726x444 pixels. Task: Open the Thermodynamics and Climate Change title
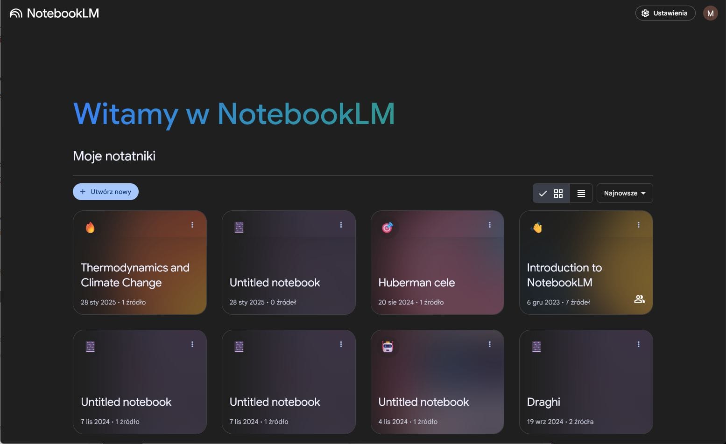click(x=135, y=275)
